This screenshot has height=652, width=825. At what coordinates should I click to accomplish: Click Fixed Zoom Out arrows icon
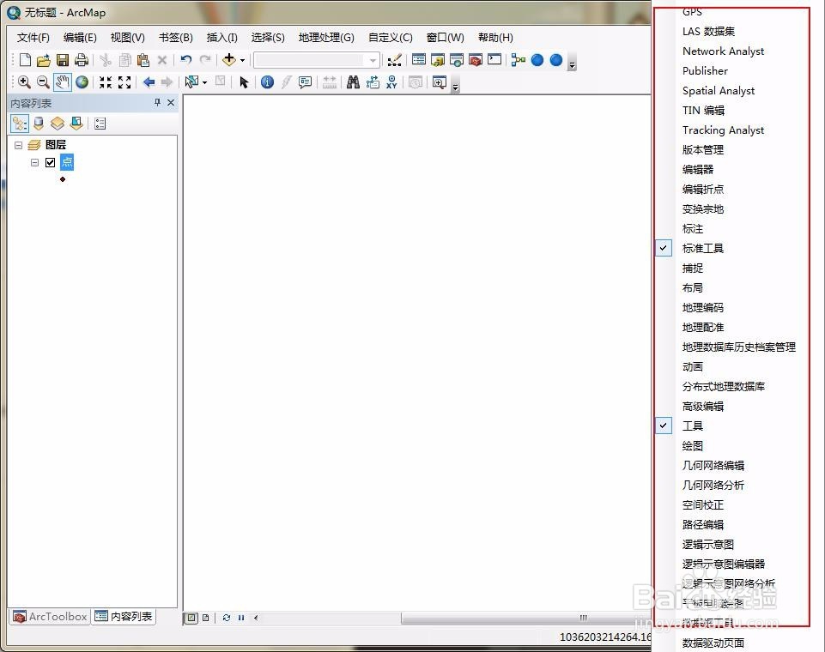(124, 82)
